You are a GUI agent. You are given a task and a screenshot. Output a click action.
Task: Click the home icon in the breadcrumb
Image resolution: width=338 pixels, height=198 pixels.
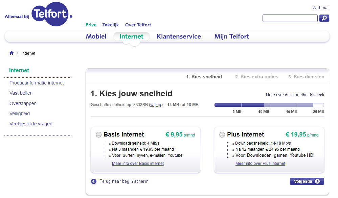pyautogui.click(x=12, y=53)
